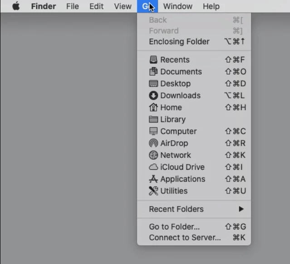
Task: Open the Apple menu
Action: pyautogui.click(x=16, y=6)
